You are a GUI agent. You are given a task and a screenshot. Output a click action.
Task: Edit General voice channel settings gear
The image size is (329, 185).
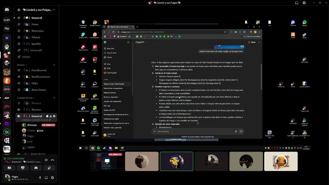[x=54, y=116]
